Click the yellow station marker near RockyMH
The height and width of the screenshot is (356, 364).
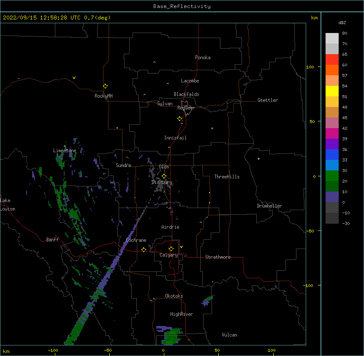(105, 86)
